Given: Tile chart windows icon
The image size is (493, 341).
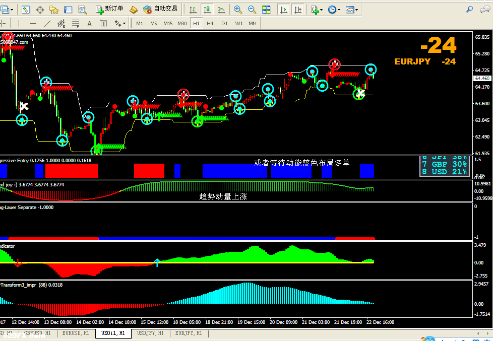Looking at the screenshot, I should point(266,10).
